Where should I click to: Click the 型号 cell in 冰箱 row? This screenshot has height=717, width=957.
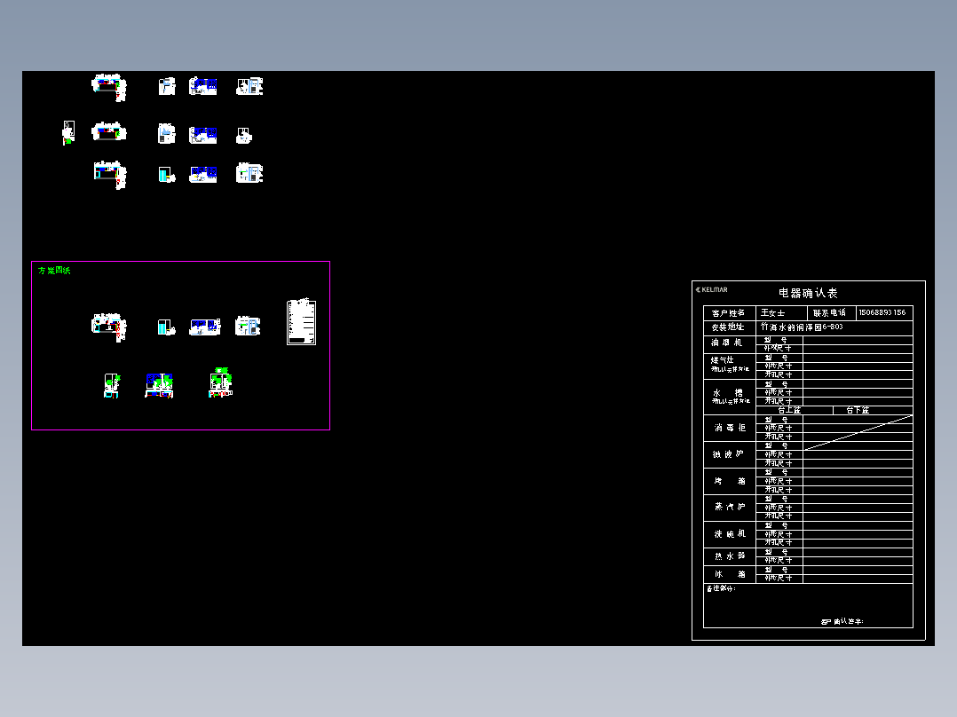click(779, 570)
